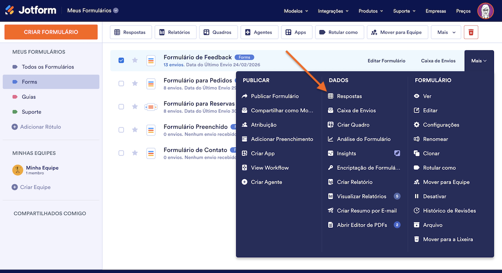Open the Preços navigation link

click(463, 11)
